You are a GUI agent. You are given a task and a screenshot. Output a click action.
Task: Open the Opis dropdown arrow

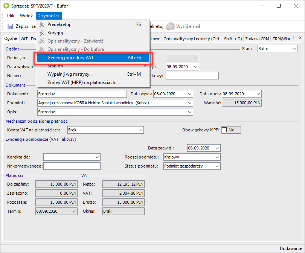point(190,112)
